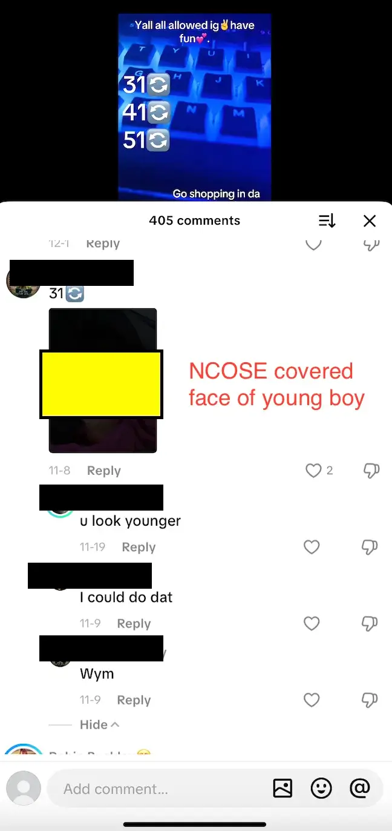Dislike the 'Wym' reply
The height and width of the screenshot is (831, 392).
(x=370, y=700)
